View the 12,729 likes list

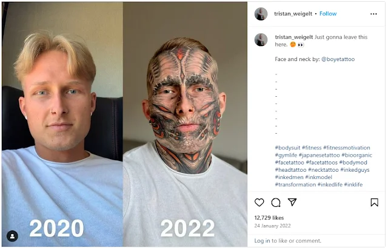coord(269,218)
